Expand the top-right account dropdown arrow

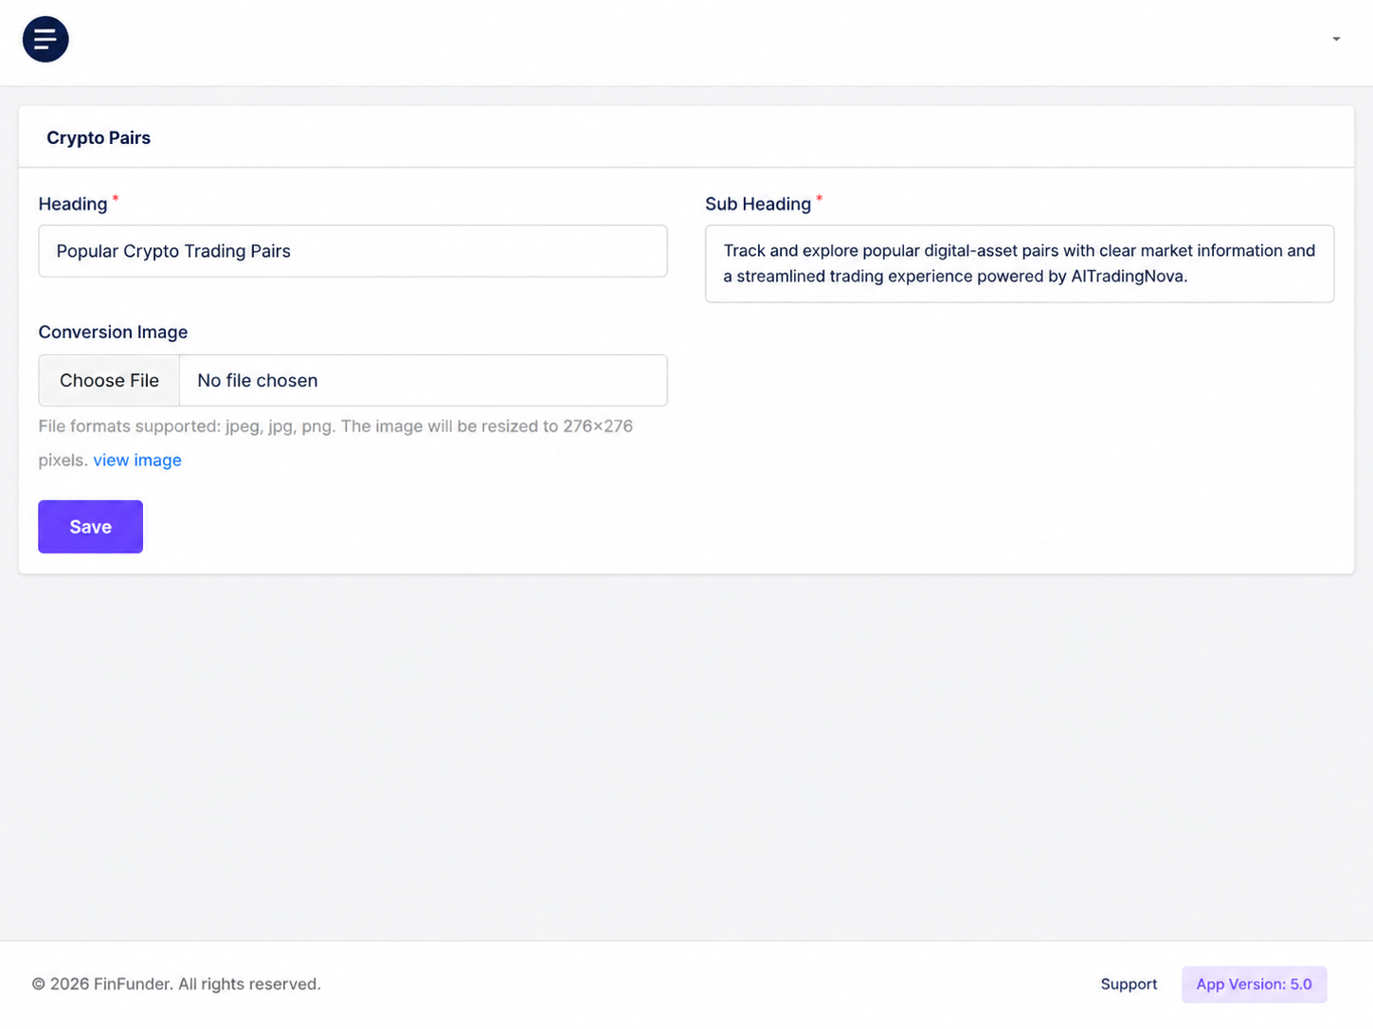1336,39
